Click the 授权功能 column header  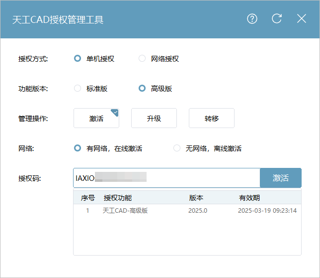point(118,198)
